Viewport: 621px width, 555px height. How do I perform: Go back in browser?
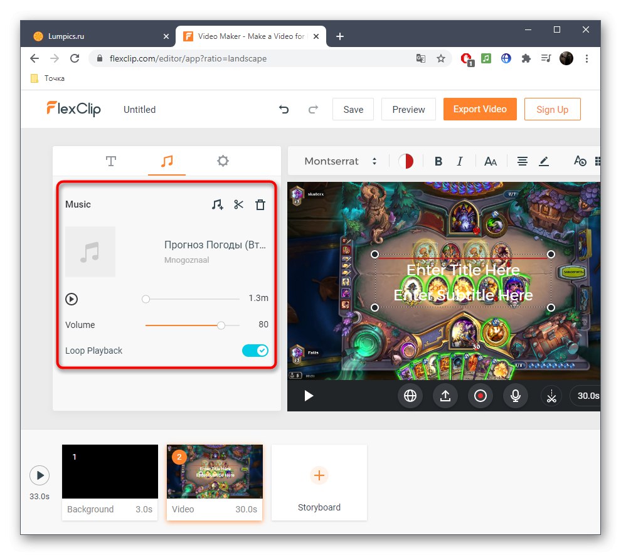click(34, 58)
